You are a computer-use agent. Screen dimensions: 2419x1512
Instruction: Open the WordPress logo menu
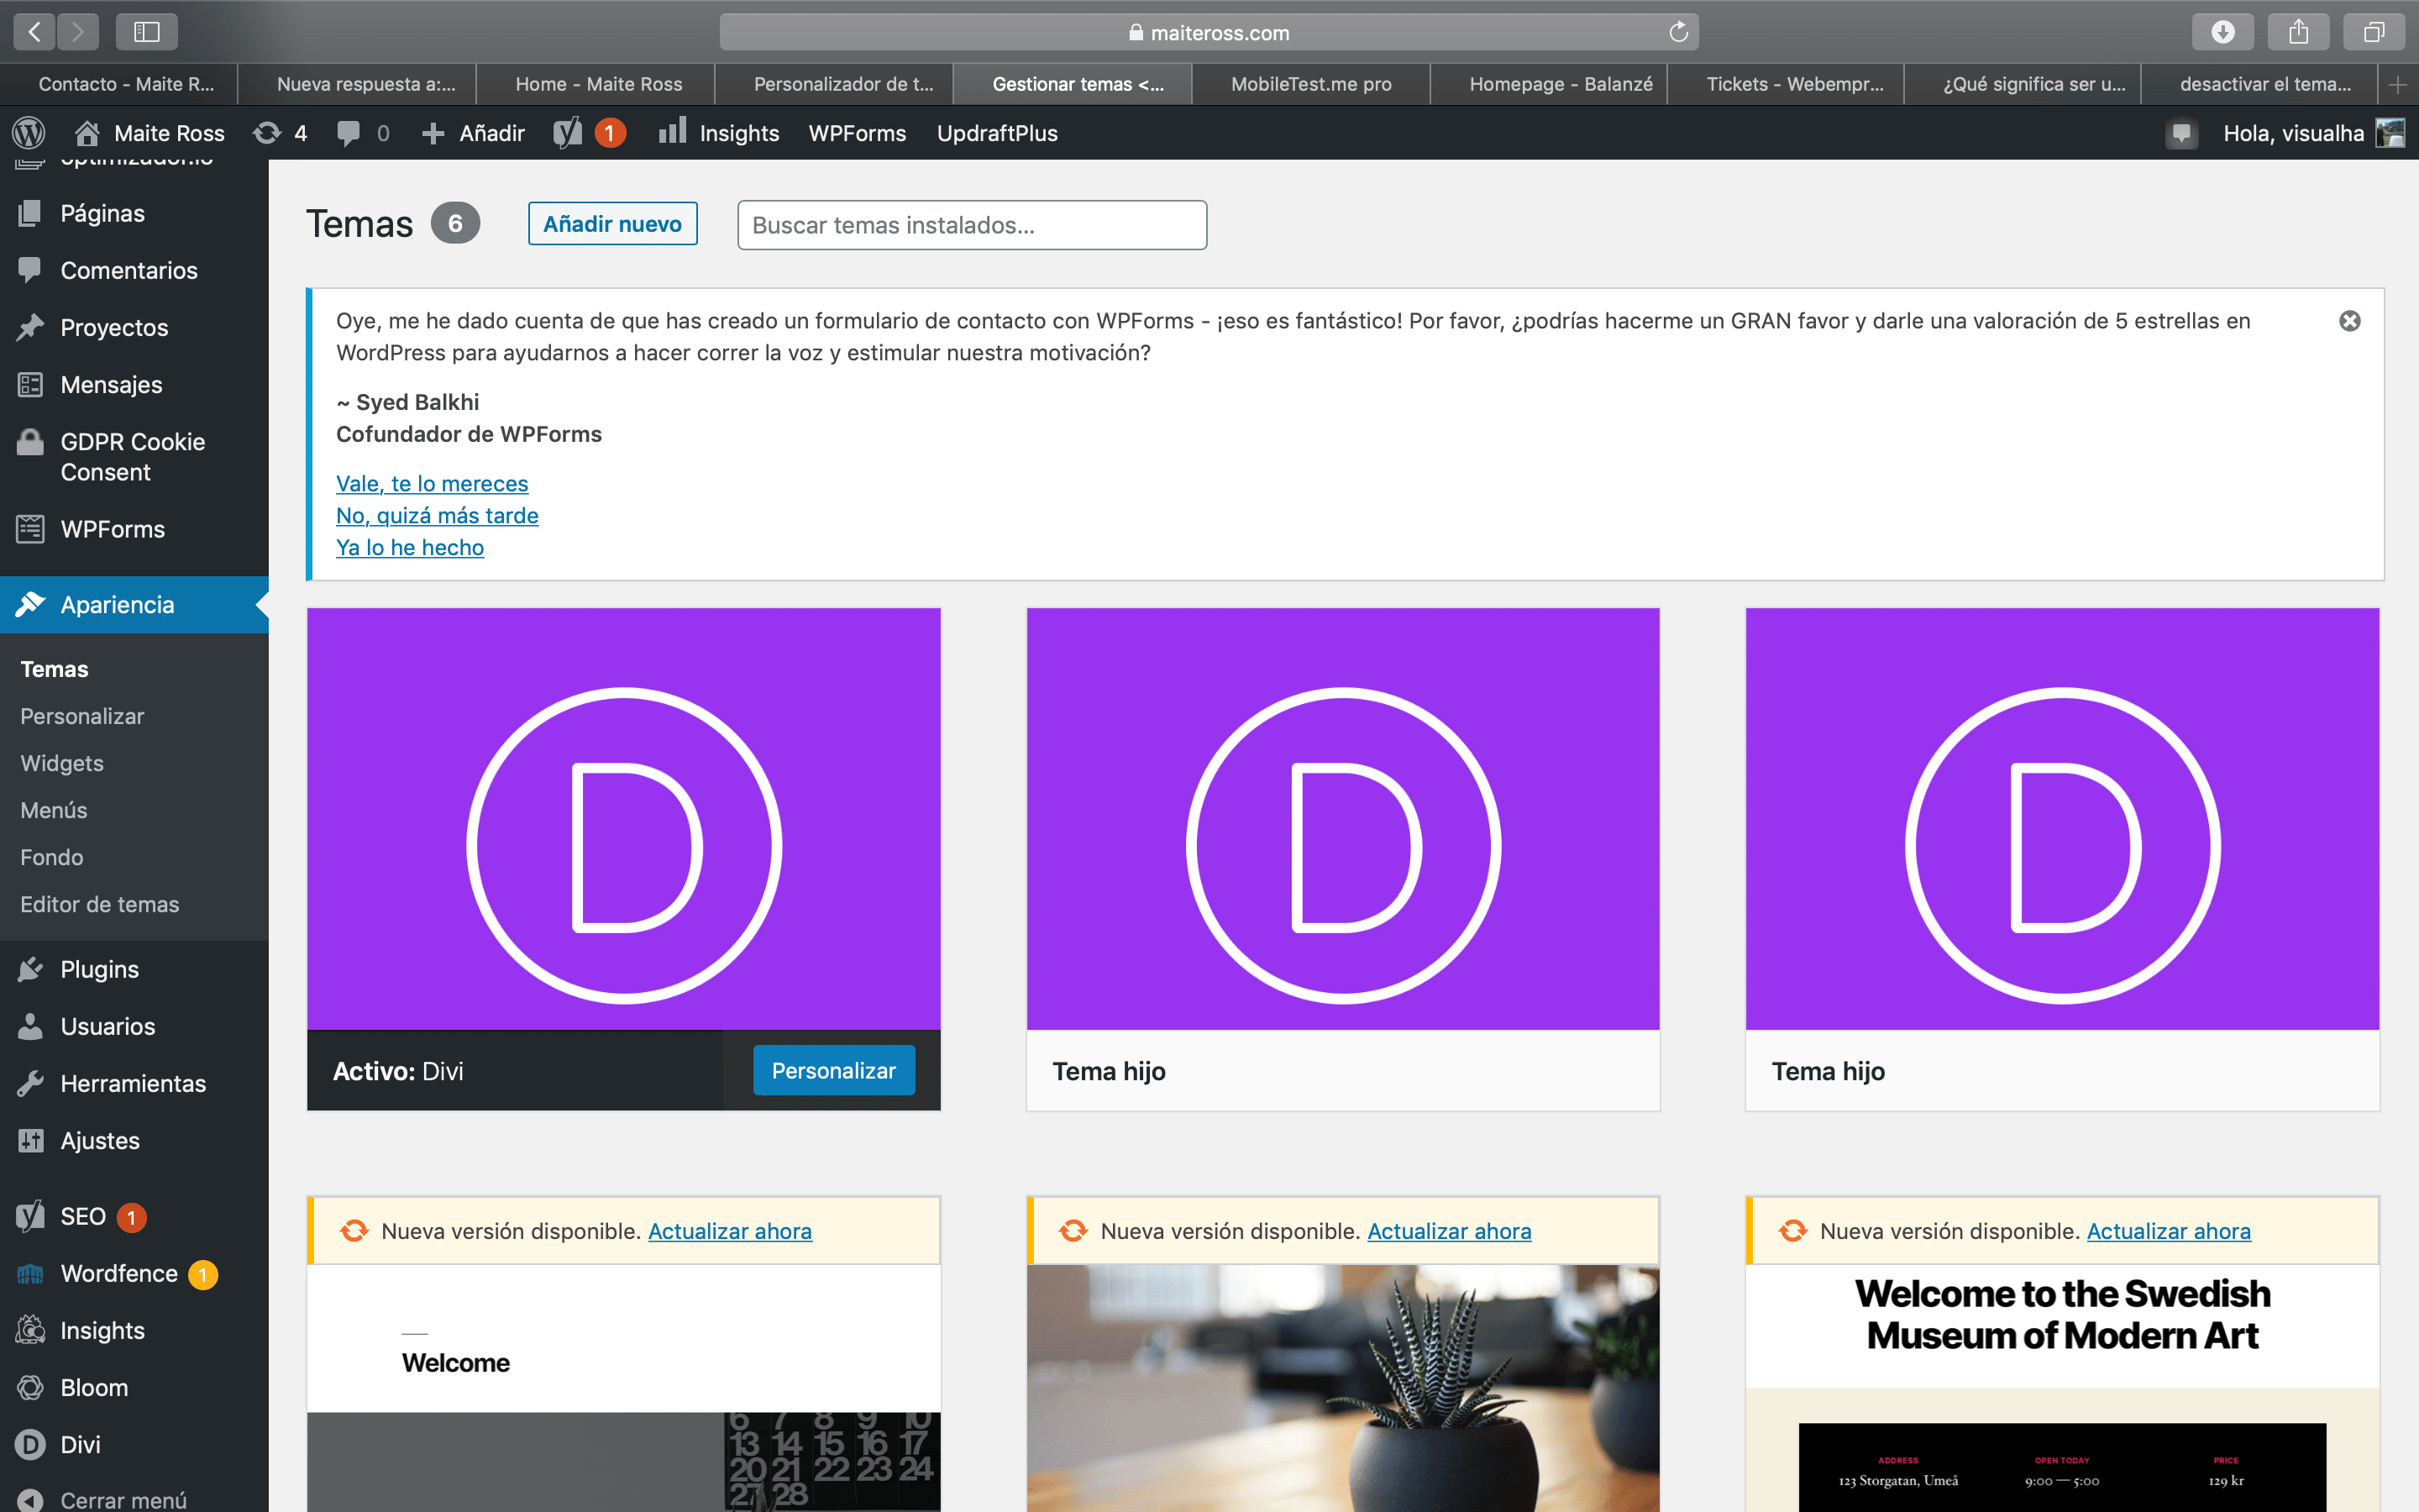tap(29, 133)
